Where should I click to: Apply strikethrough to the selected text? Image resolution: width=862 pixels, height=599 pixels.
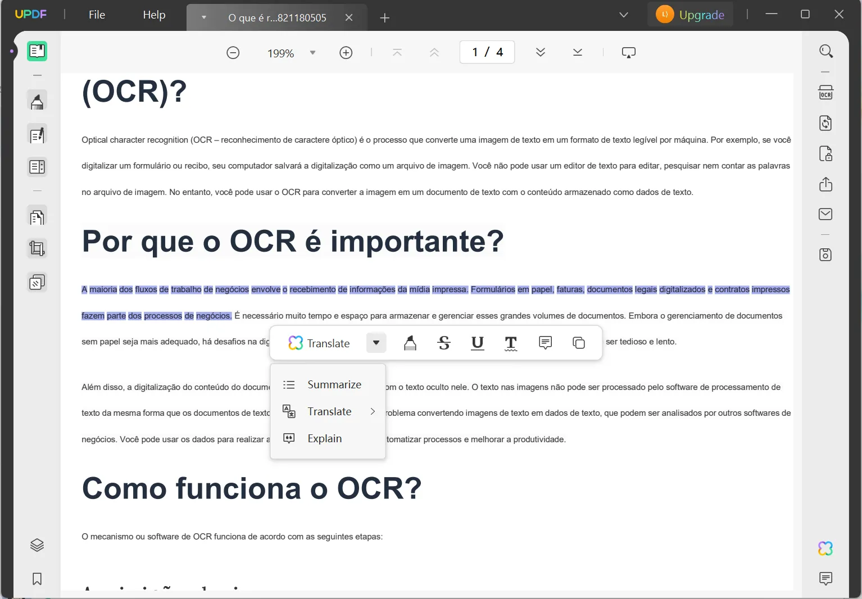coord(443,343)
